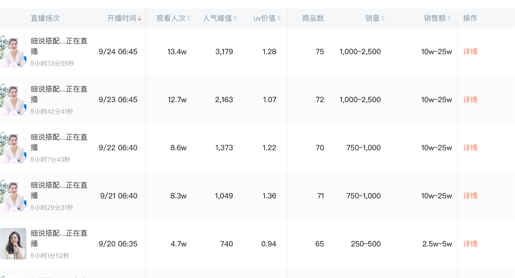The height and width of the screenshot is (278, 515).
Task: Open livestream title lasting 5小时33分55秒
Action: coord(59,46)
